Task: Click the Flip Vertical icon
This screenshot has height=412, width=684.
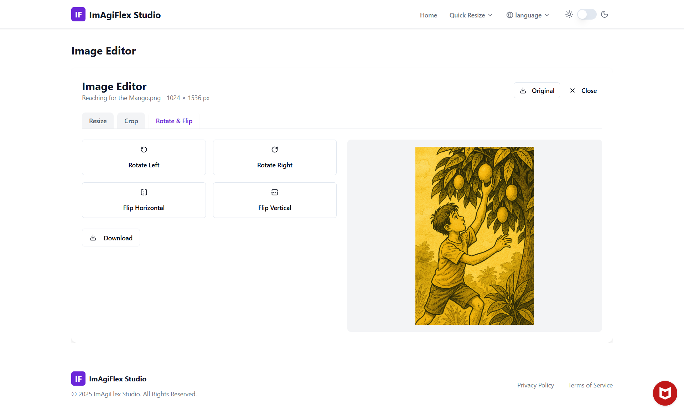Action: [274, 192]
